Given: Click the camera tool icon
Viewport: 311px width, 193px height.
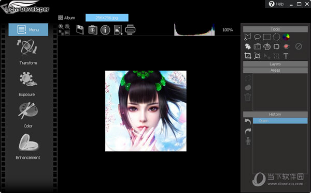Looking at the screenshot, I should (x=257, y=46).
